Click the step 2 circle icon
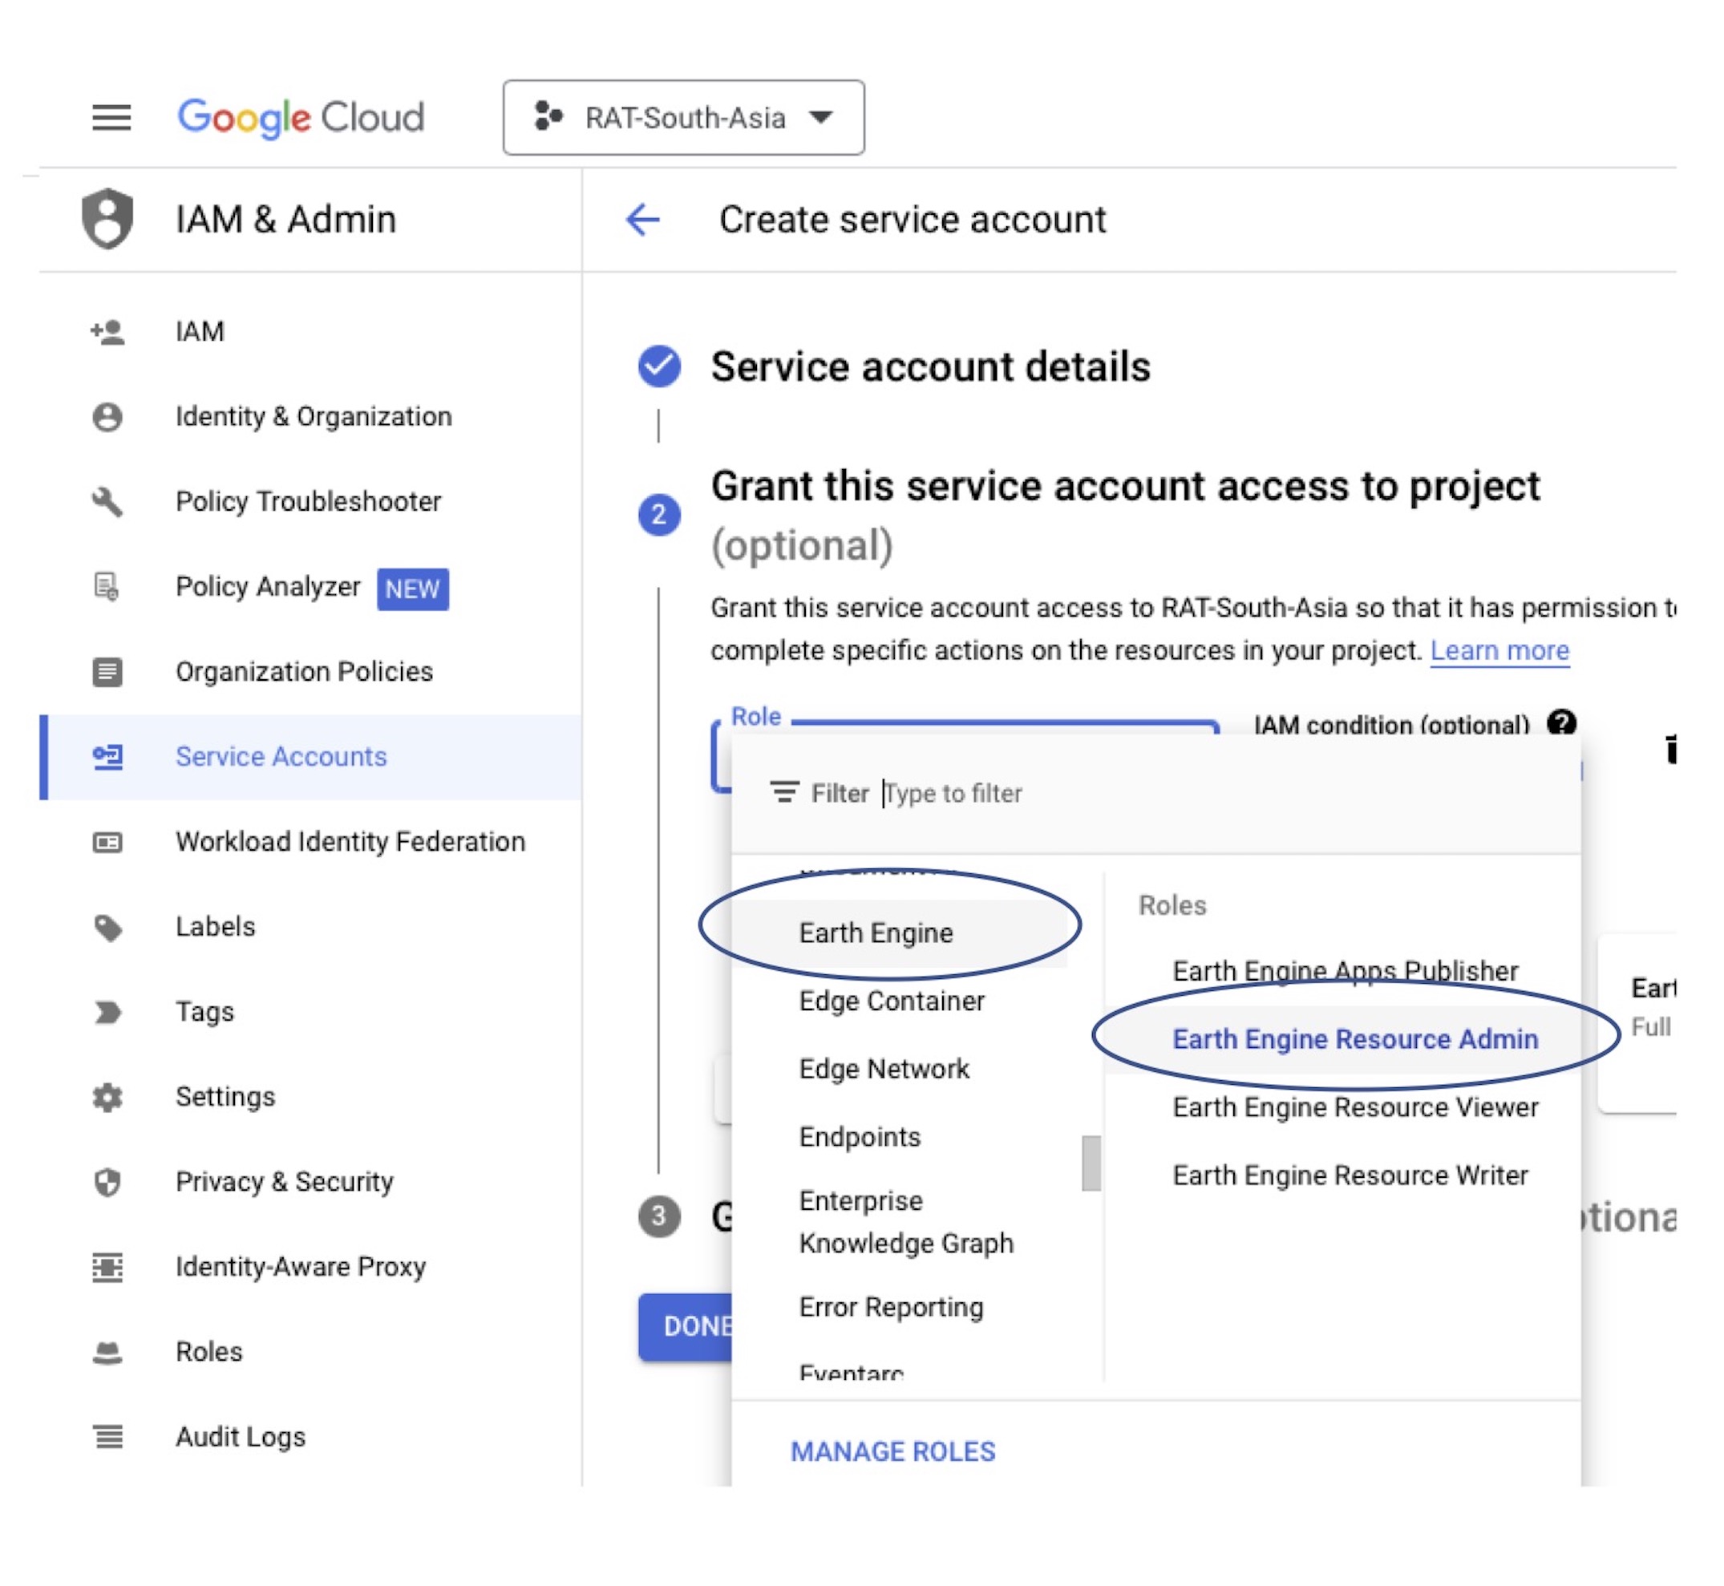 659,515
